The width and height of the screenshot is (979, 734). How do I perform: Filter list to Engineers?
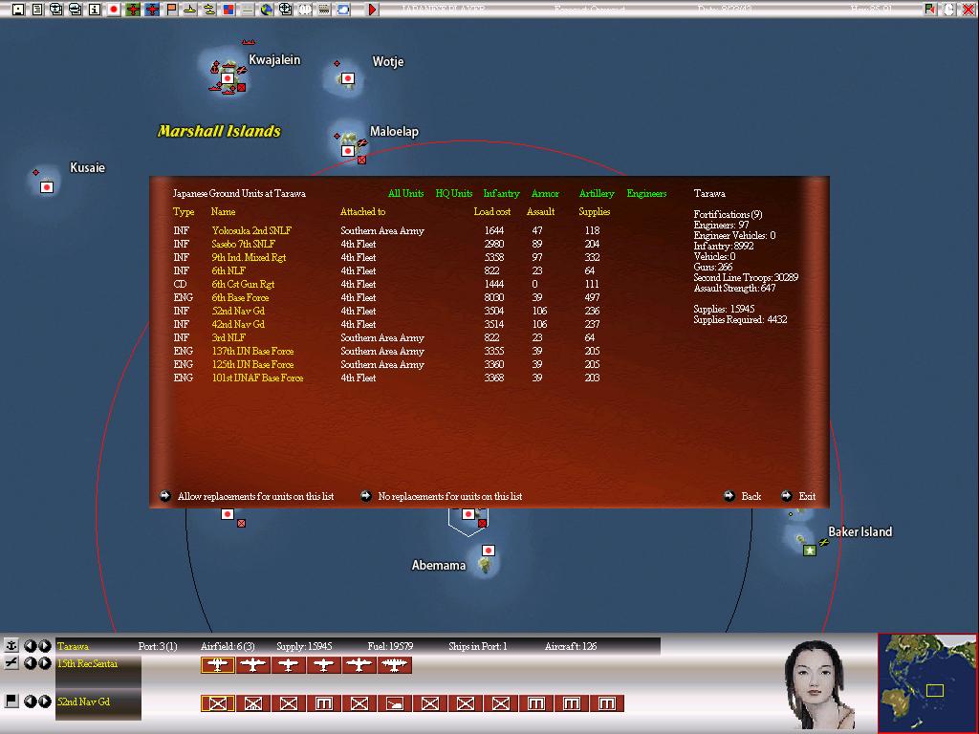click(647, 193)
